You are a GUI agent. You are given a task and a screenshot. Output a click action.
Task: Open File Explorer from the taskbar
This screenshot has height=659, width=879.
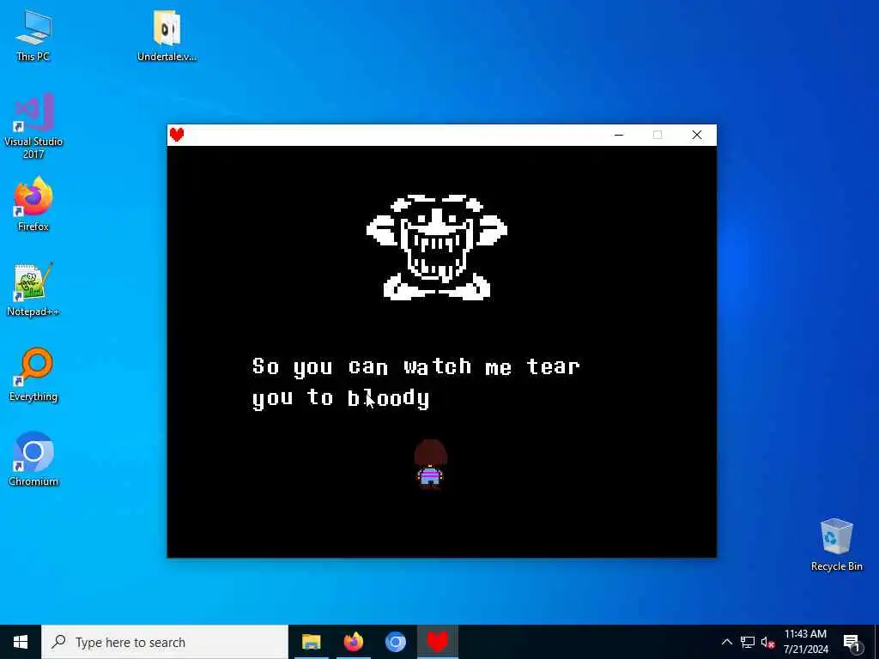point(311,642)
